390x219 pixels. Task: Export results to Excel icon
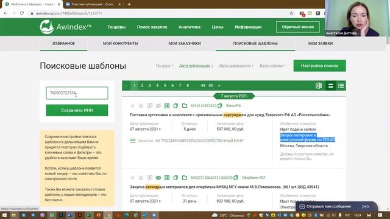(319, 86)
